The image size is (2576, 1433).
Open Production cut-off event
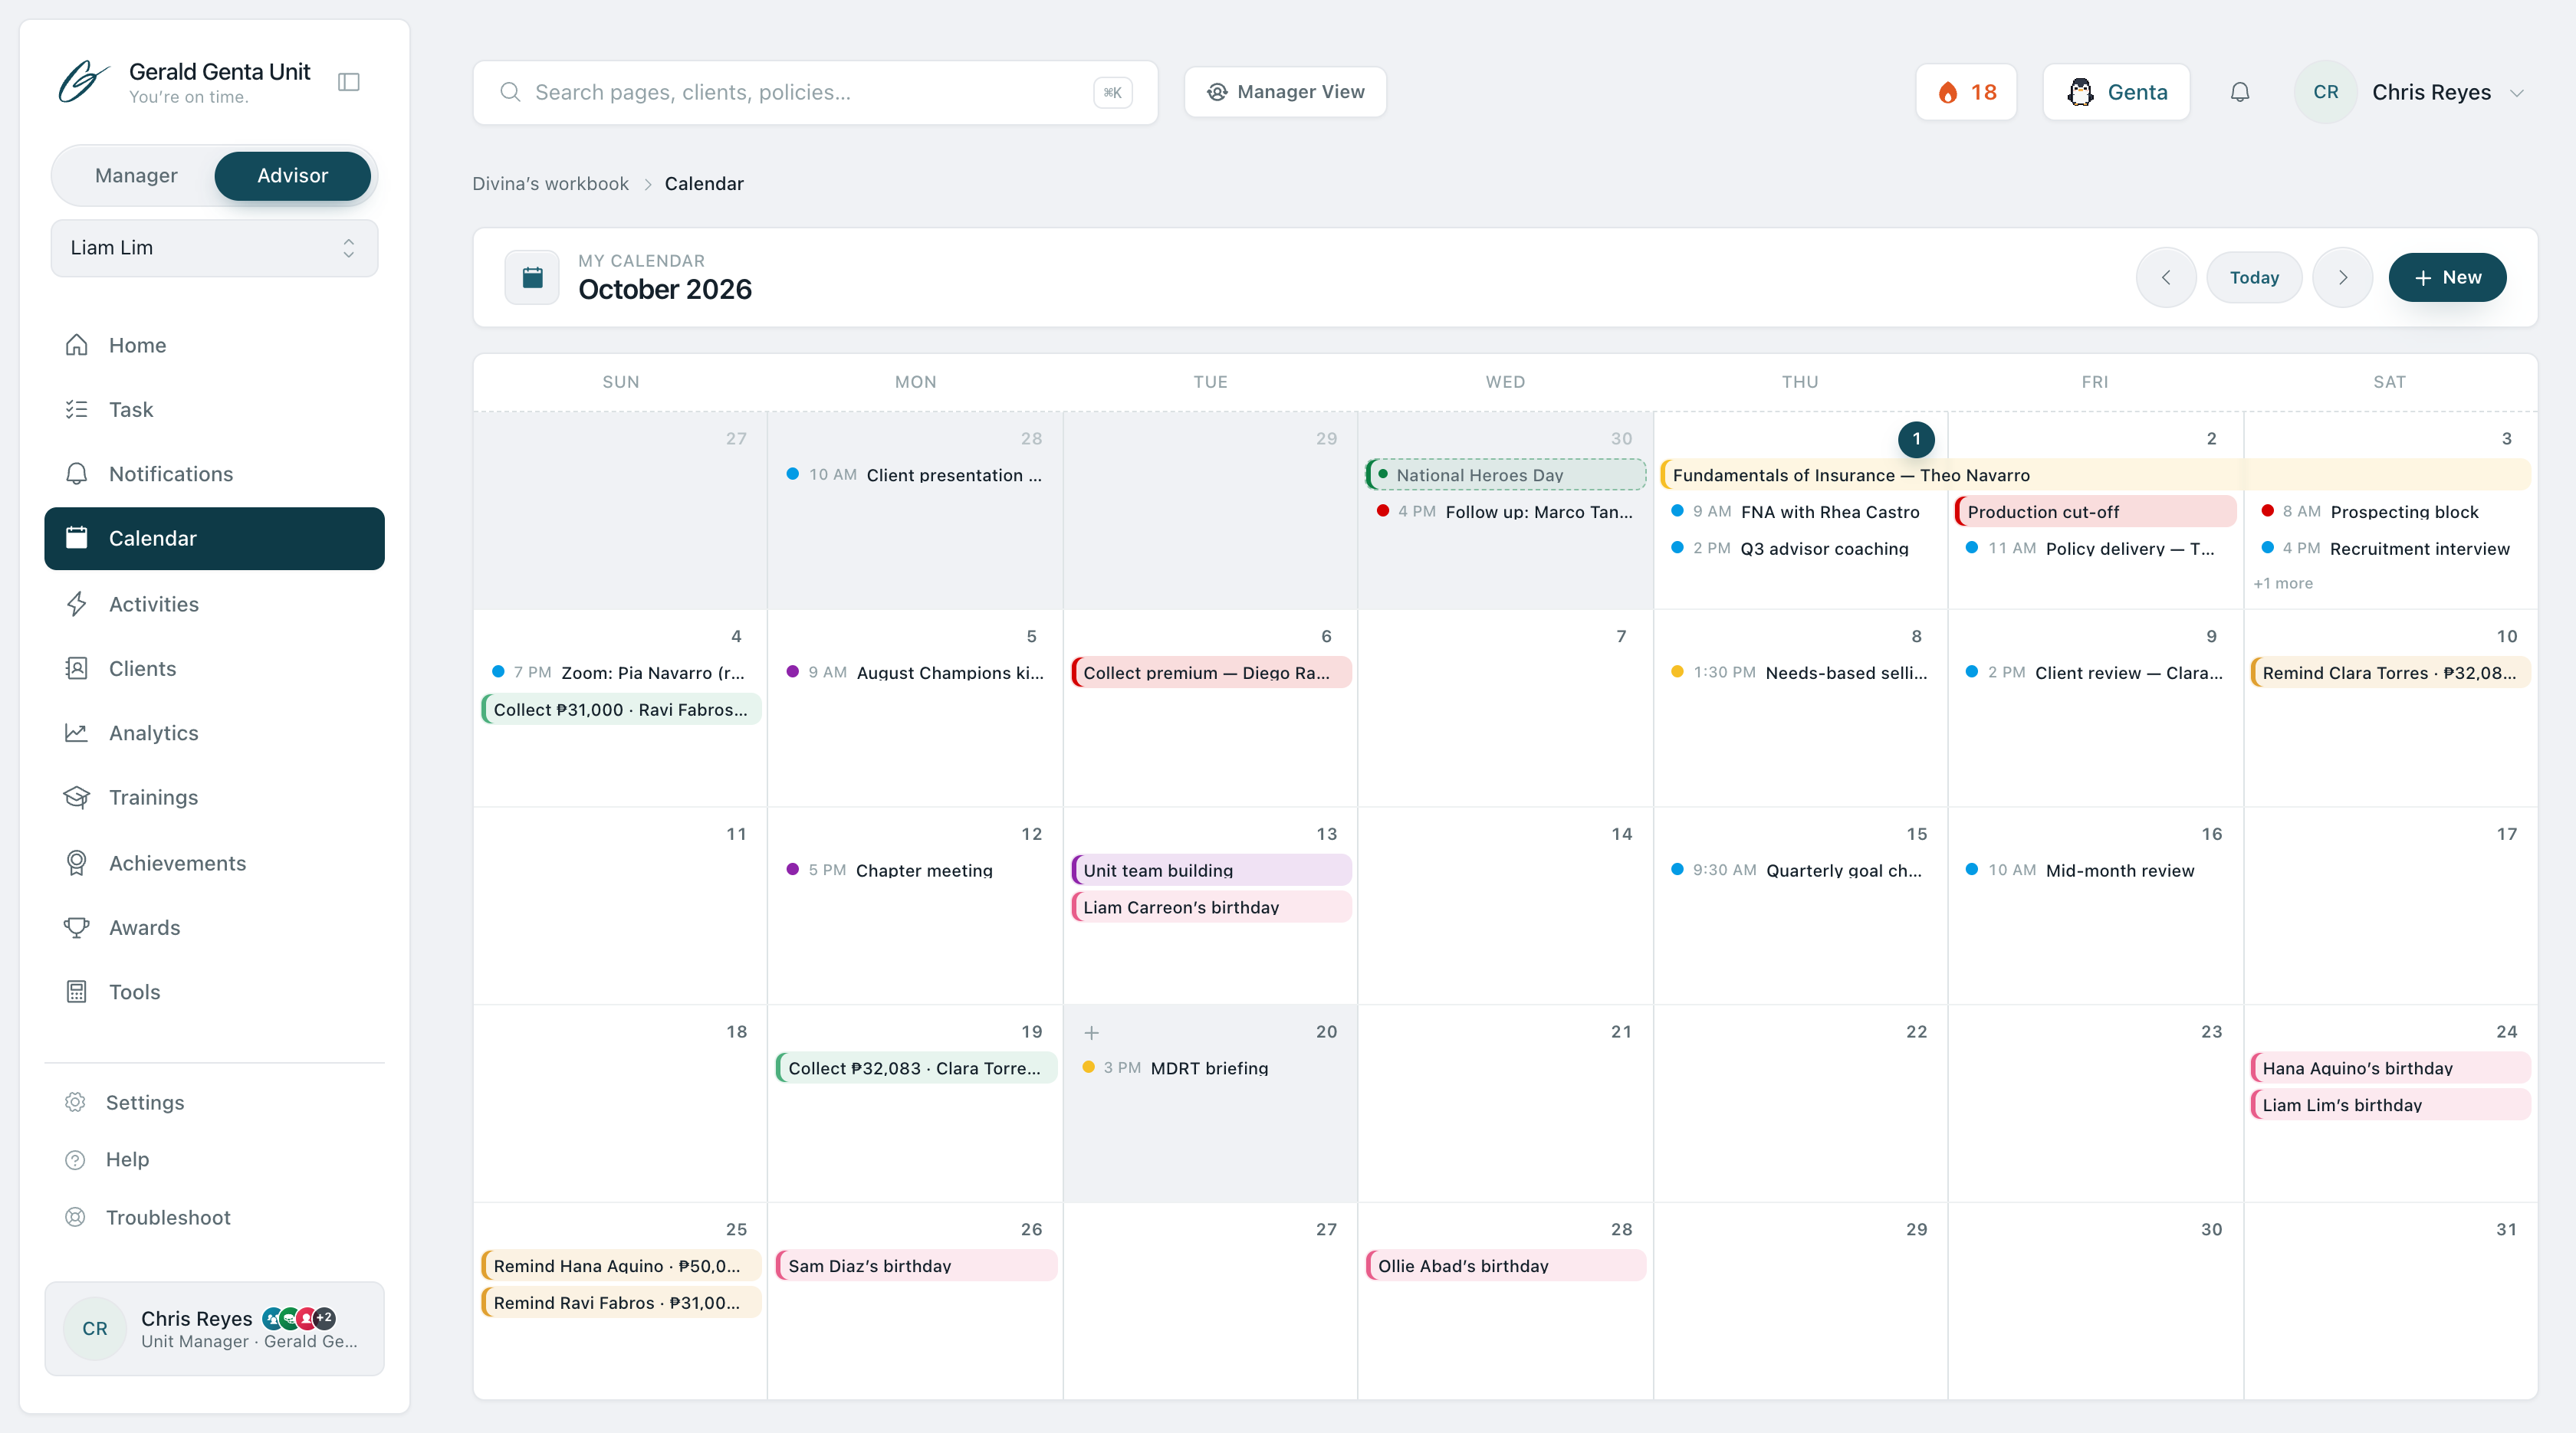point(2095,512)
